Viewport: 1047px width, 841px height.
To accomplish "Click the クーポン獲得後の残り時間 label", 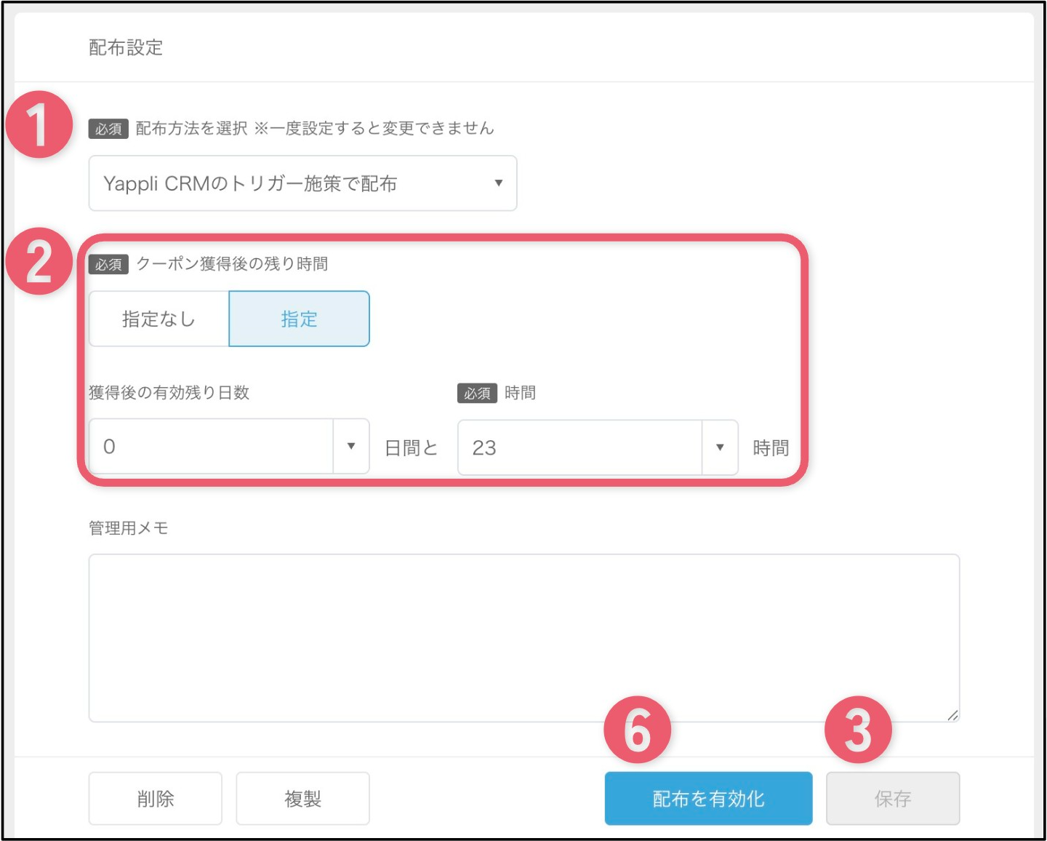I will click(x=232, y=263).
